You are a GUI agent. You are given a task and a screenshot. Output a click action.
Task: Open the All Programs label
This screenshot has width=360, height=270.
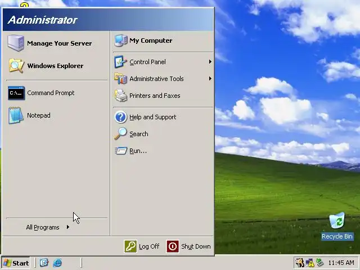click(43, 227)
